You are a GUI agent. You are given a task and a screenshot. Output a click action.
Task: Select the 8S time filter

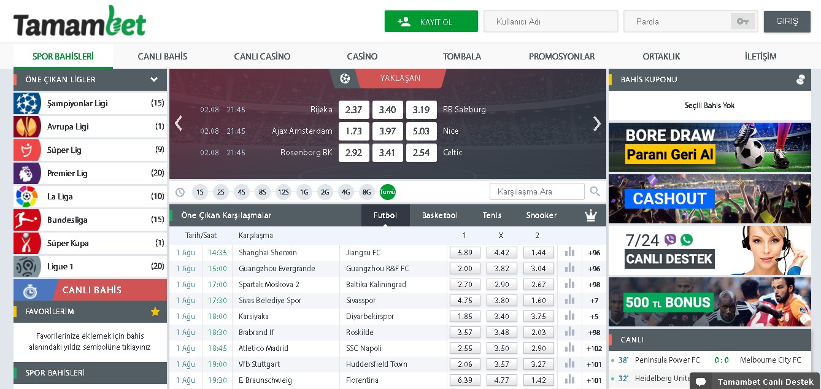(263, 192)
